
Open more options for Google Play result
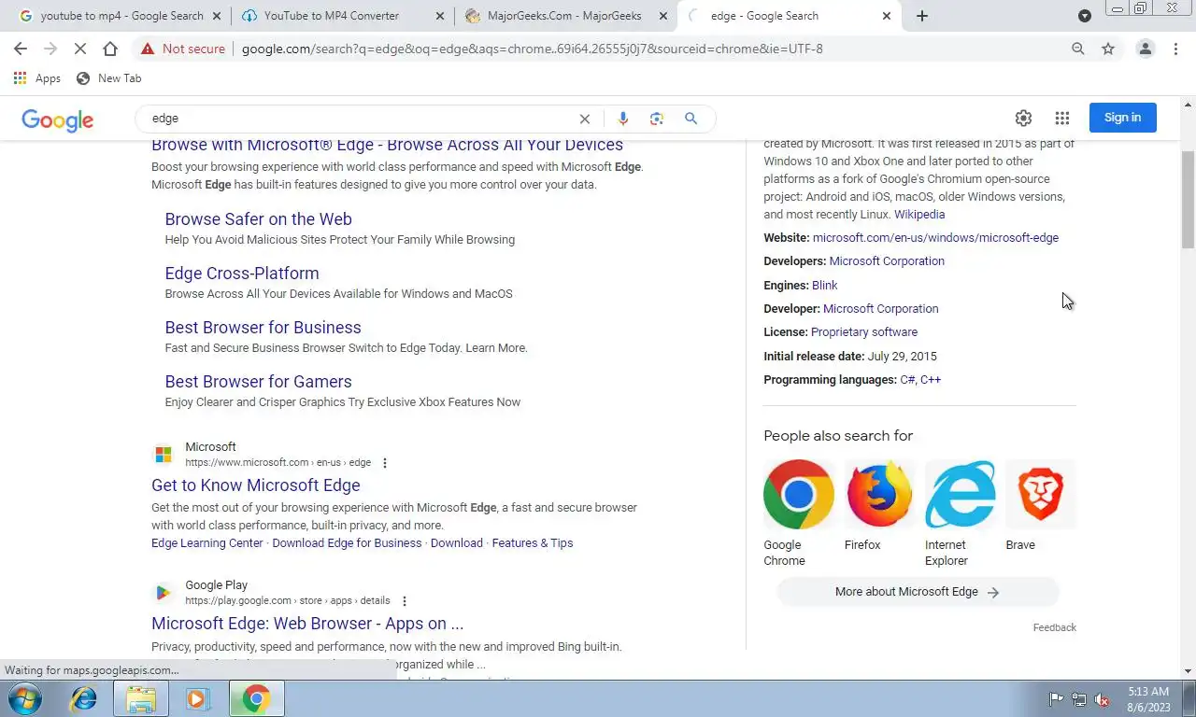coord(405,601)
